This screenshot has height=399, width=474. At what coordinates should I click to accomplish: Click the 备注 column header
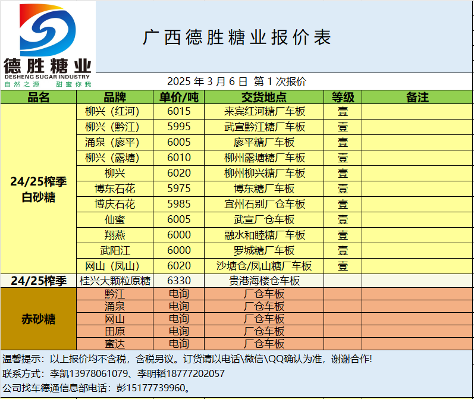417,97
